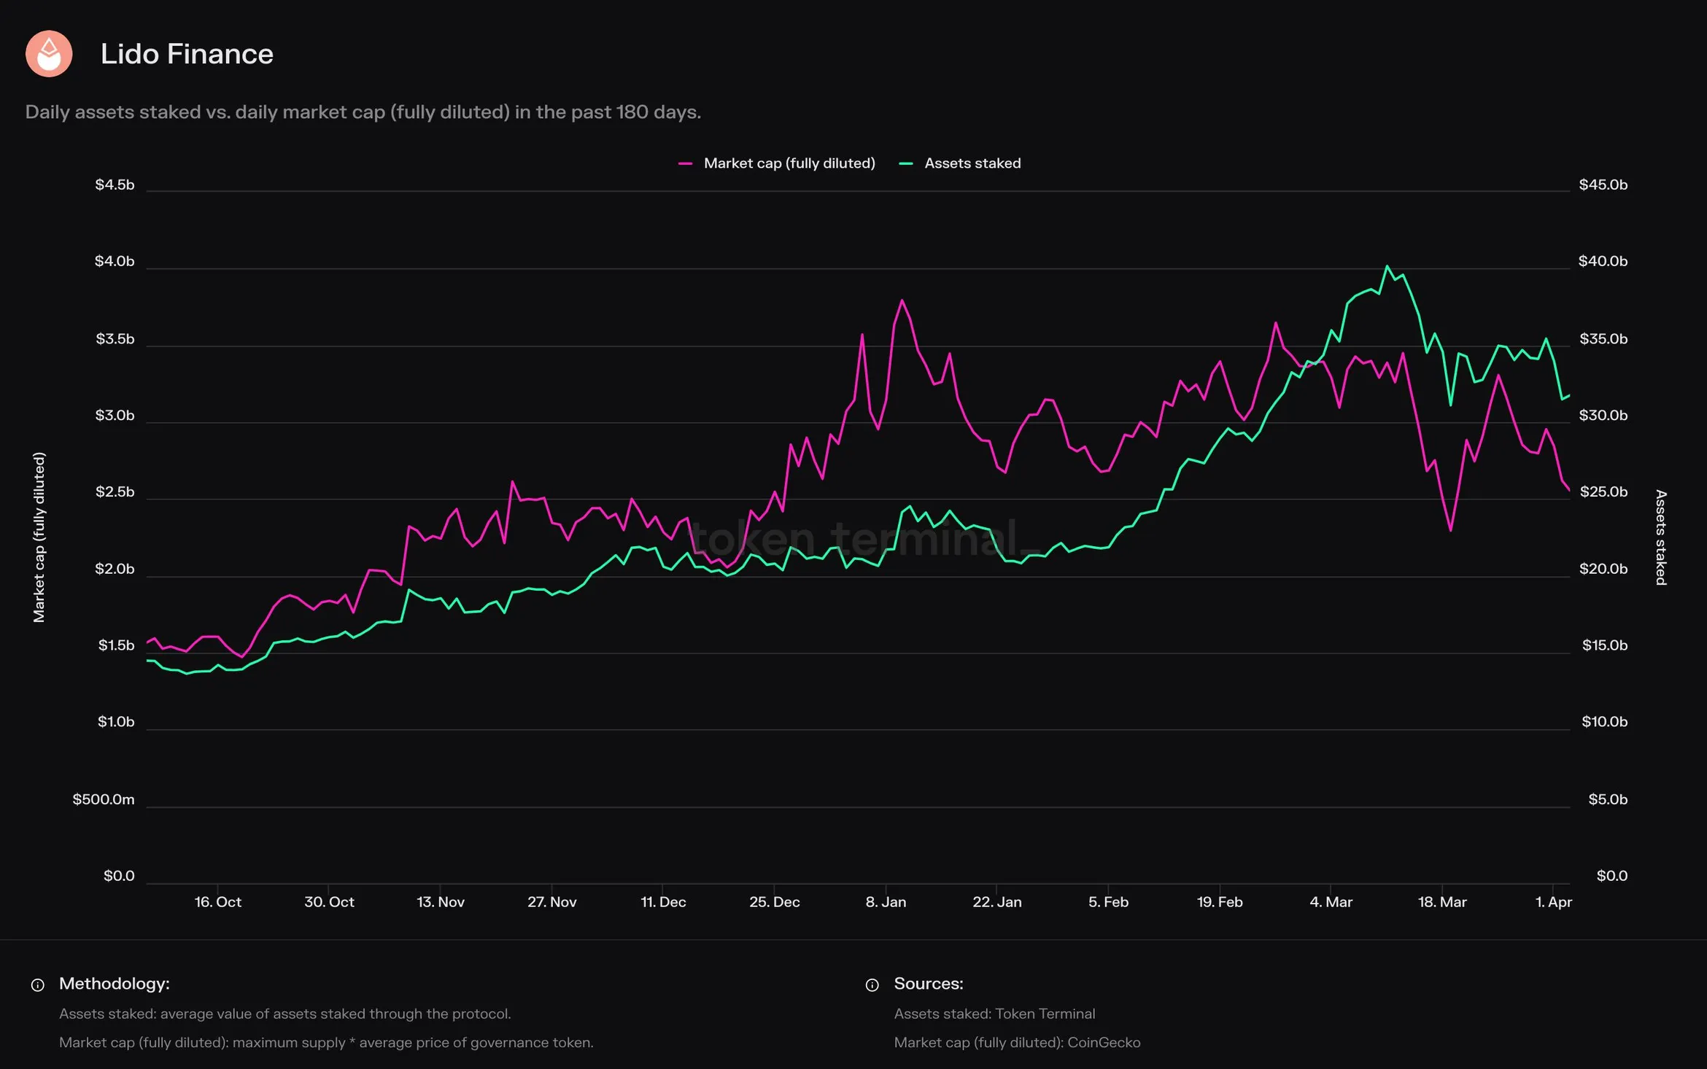
Task: Click the Methodology heading
Action: pos(115,984)
